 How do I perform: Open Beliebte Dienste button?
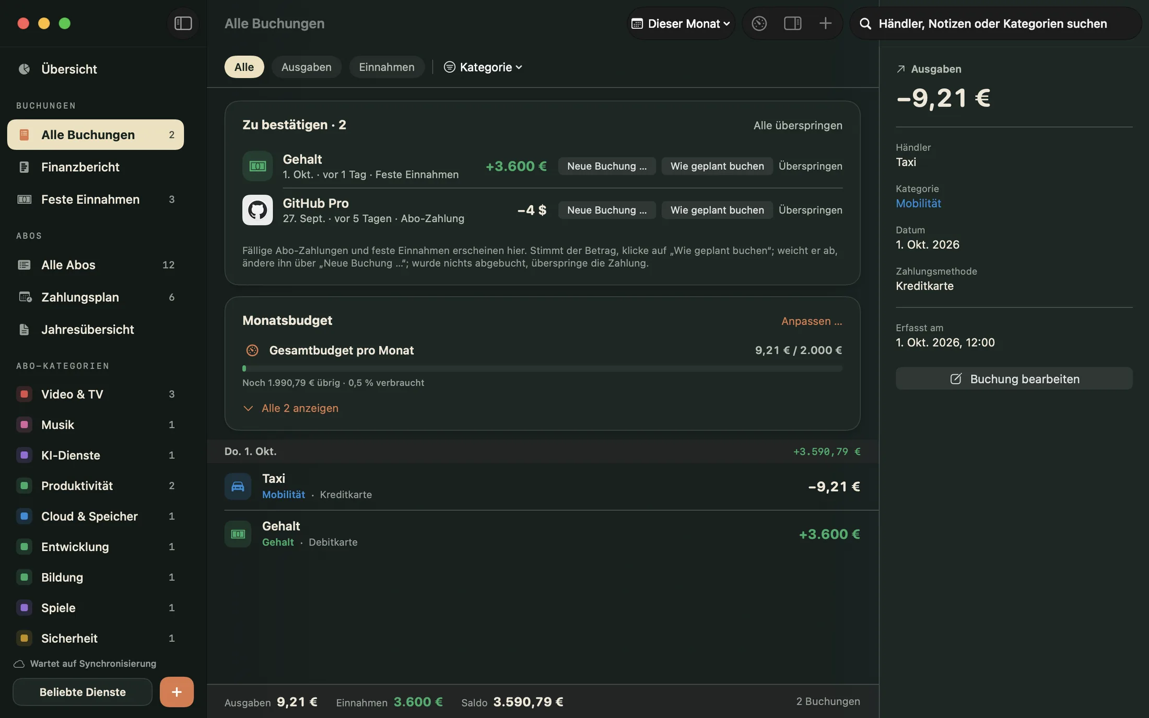[83, 692]
